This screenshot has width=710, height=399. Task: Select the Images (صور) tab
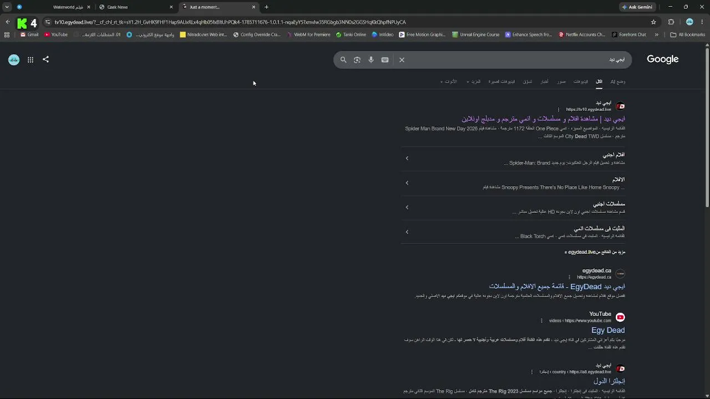point(562,81)
